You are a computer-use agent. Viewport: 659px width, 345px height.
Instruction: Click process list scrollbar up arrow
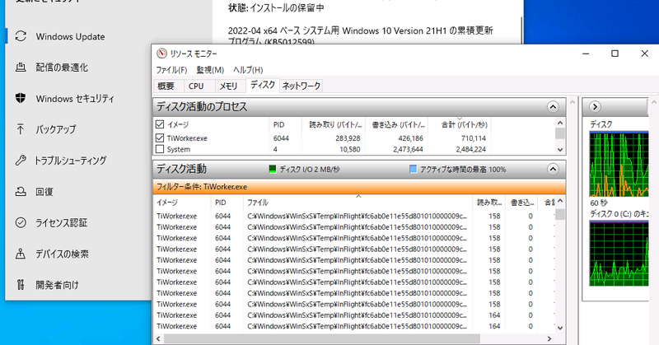[560, 123]
